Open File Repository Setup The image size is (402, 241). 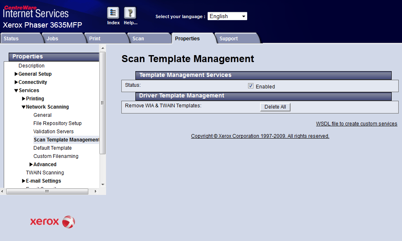point(57,123)
